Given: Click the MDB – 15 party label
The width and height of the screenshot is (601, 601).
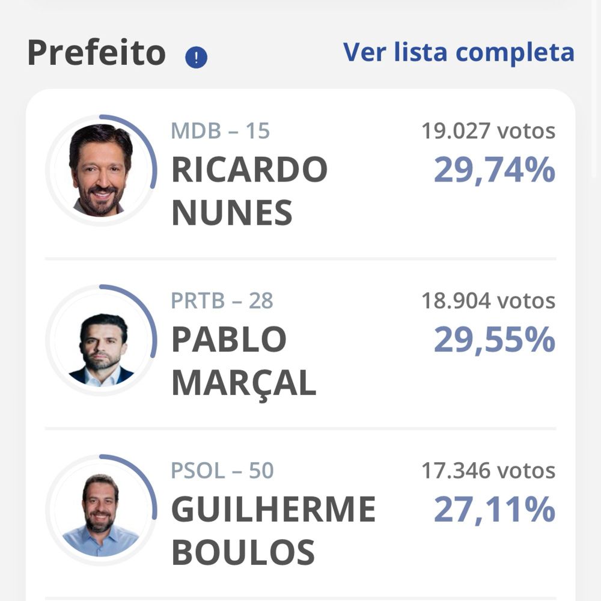Looking at the screenshot, I should (221, 131).
